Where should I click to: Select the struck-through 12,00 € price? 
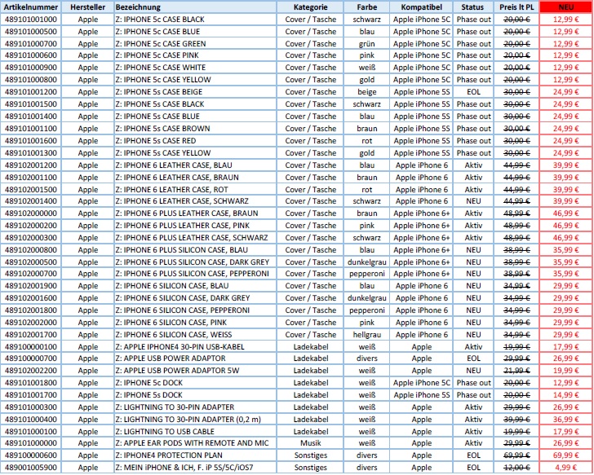pyautogui.click(x=516, y=468)
